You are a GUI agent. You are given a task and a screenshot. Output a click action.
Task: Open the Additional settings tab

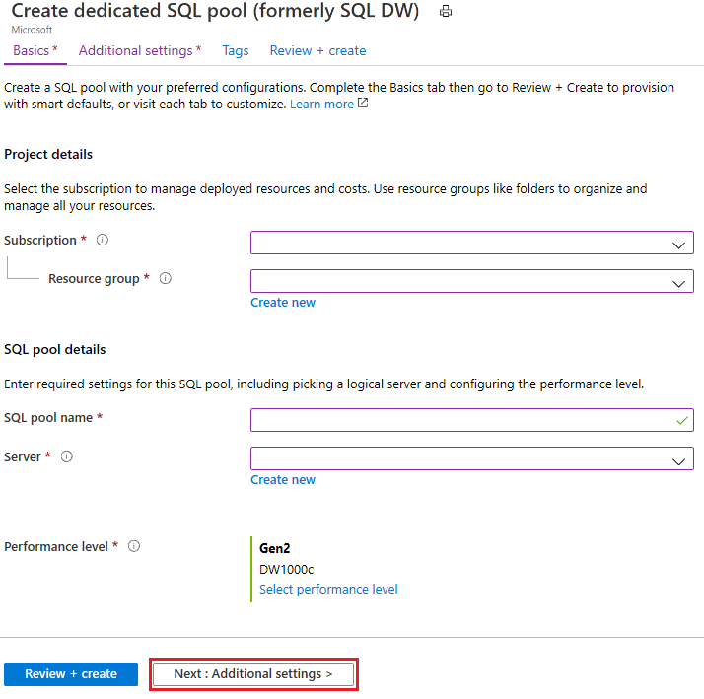(139, 50)
